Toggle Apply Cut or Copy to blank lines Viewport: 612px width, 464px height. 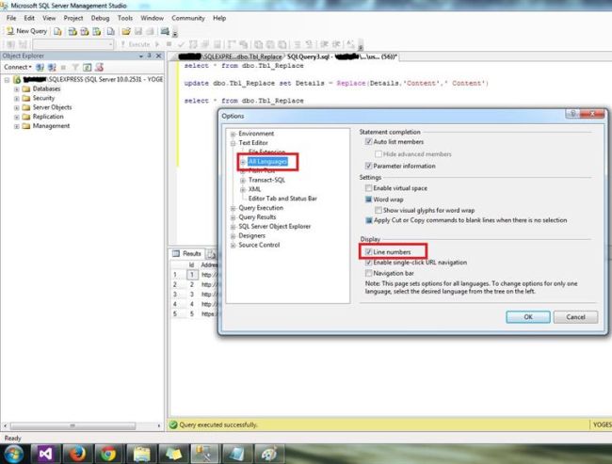368,220
